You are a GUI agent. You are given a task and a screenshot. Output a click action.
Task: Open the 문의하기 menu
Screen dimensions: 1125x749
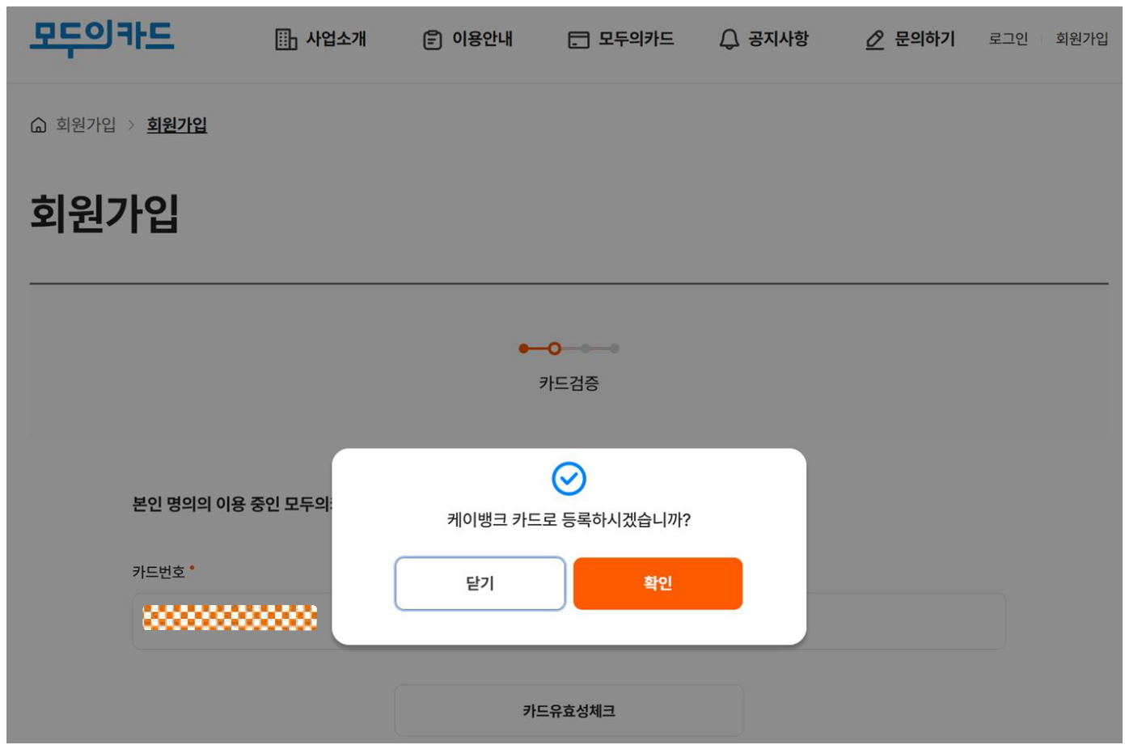(924, 39)
